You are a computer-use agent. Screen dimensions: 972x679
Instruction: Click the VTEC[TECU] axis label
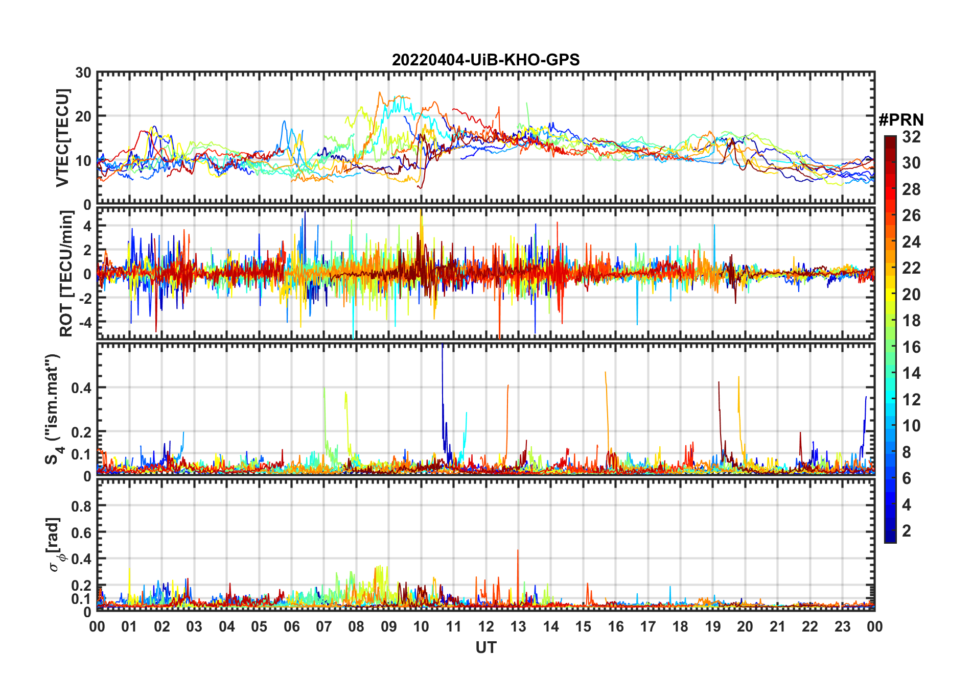tap(62, 138)
